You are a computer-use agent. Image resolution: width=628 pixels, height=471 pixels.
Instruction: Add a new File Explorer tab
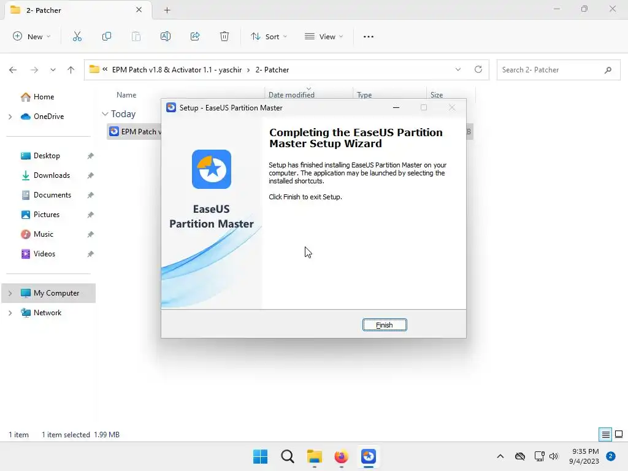coord(167,10)
